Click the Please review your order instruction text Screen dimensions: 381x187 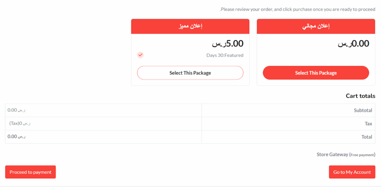pos(298,9)
